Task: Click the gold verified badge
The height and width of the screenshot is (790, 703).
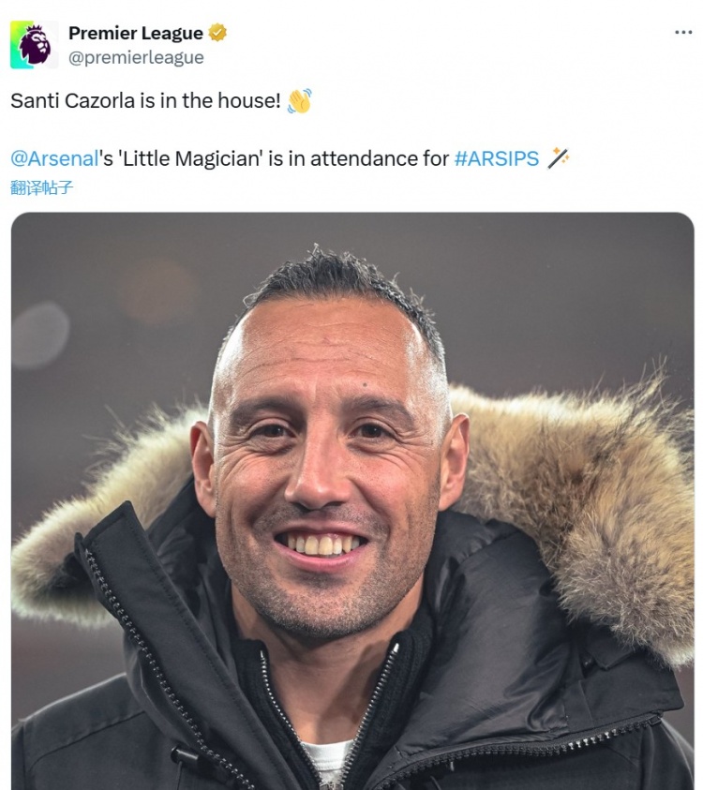Action: point(217,33)
